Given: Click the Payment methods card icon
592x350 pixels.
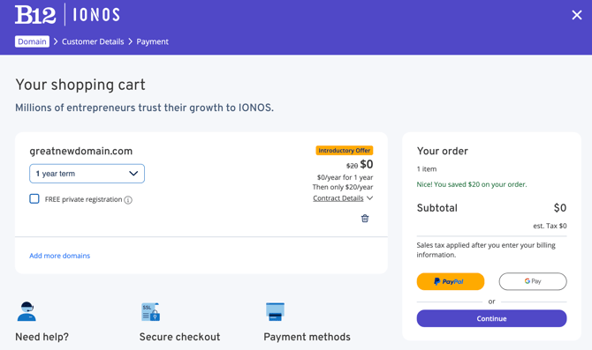Looking at the screenshot, I should [x=275, y=312].
